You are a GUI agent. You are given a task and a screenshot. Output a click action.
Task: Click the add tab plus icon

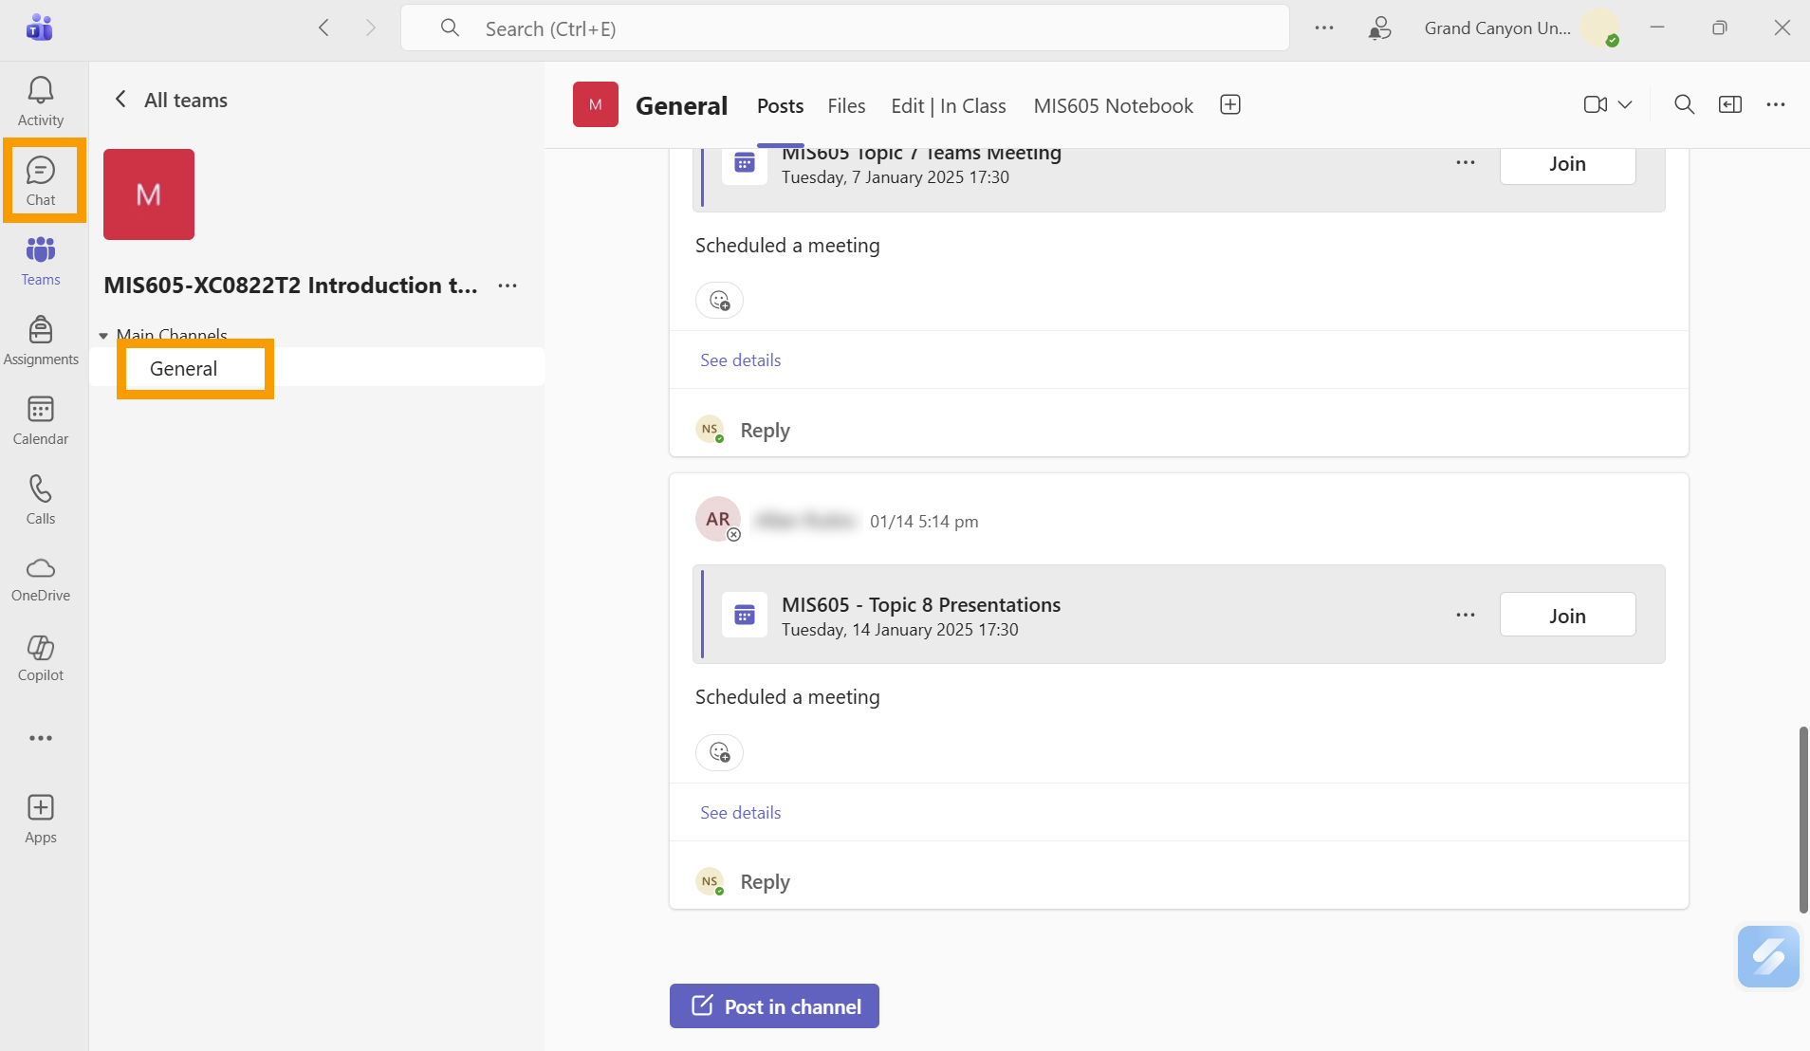1230,105
